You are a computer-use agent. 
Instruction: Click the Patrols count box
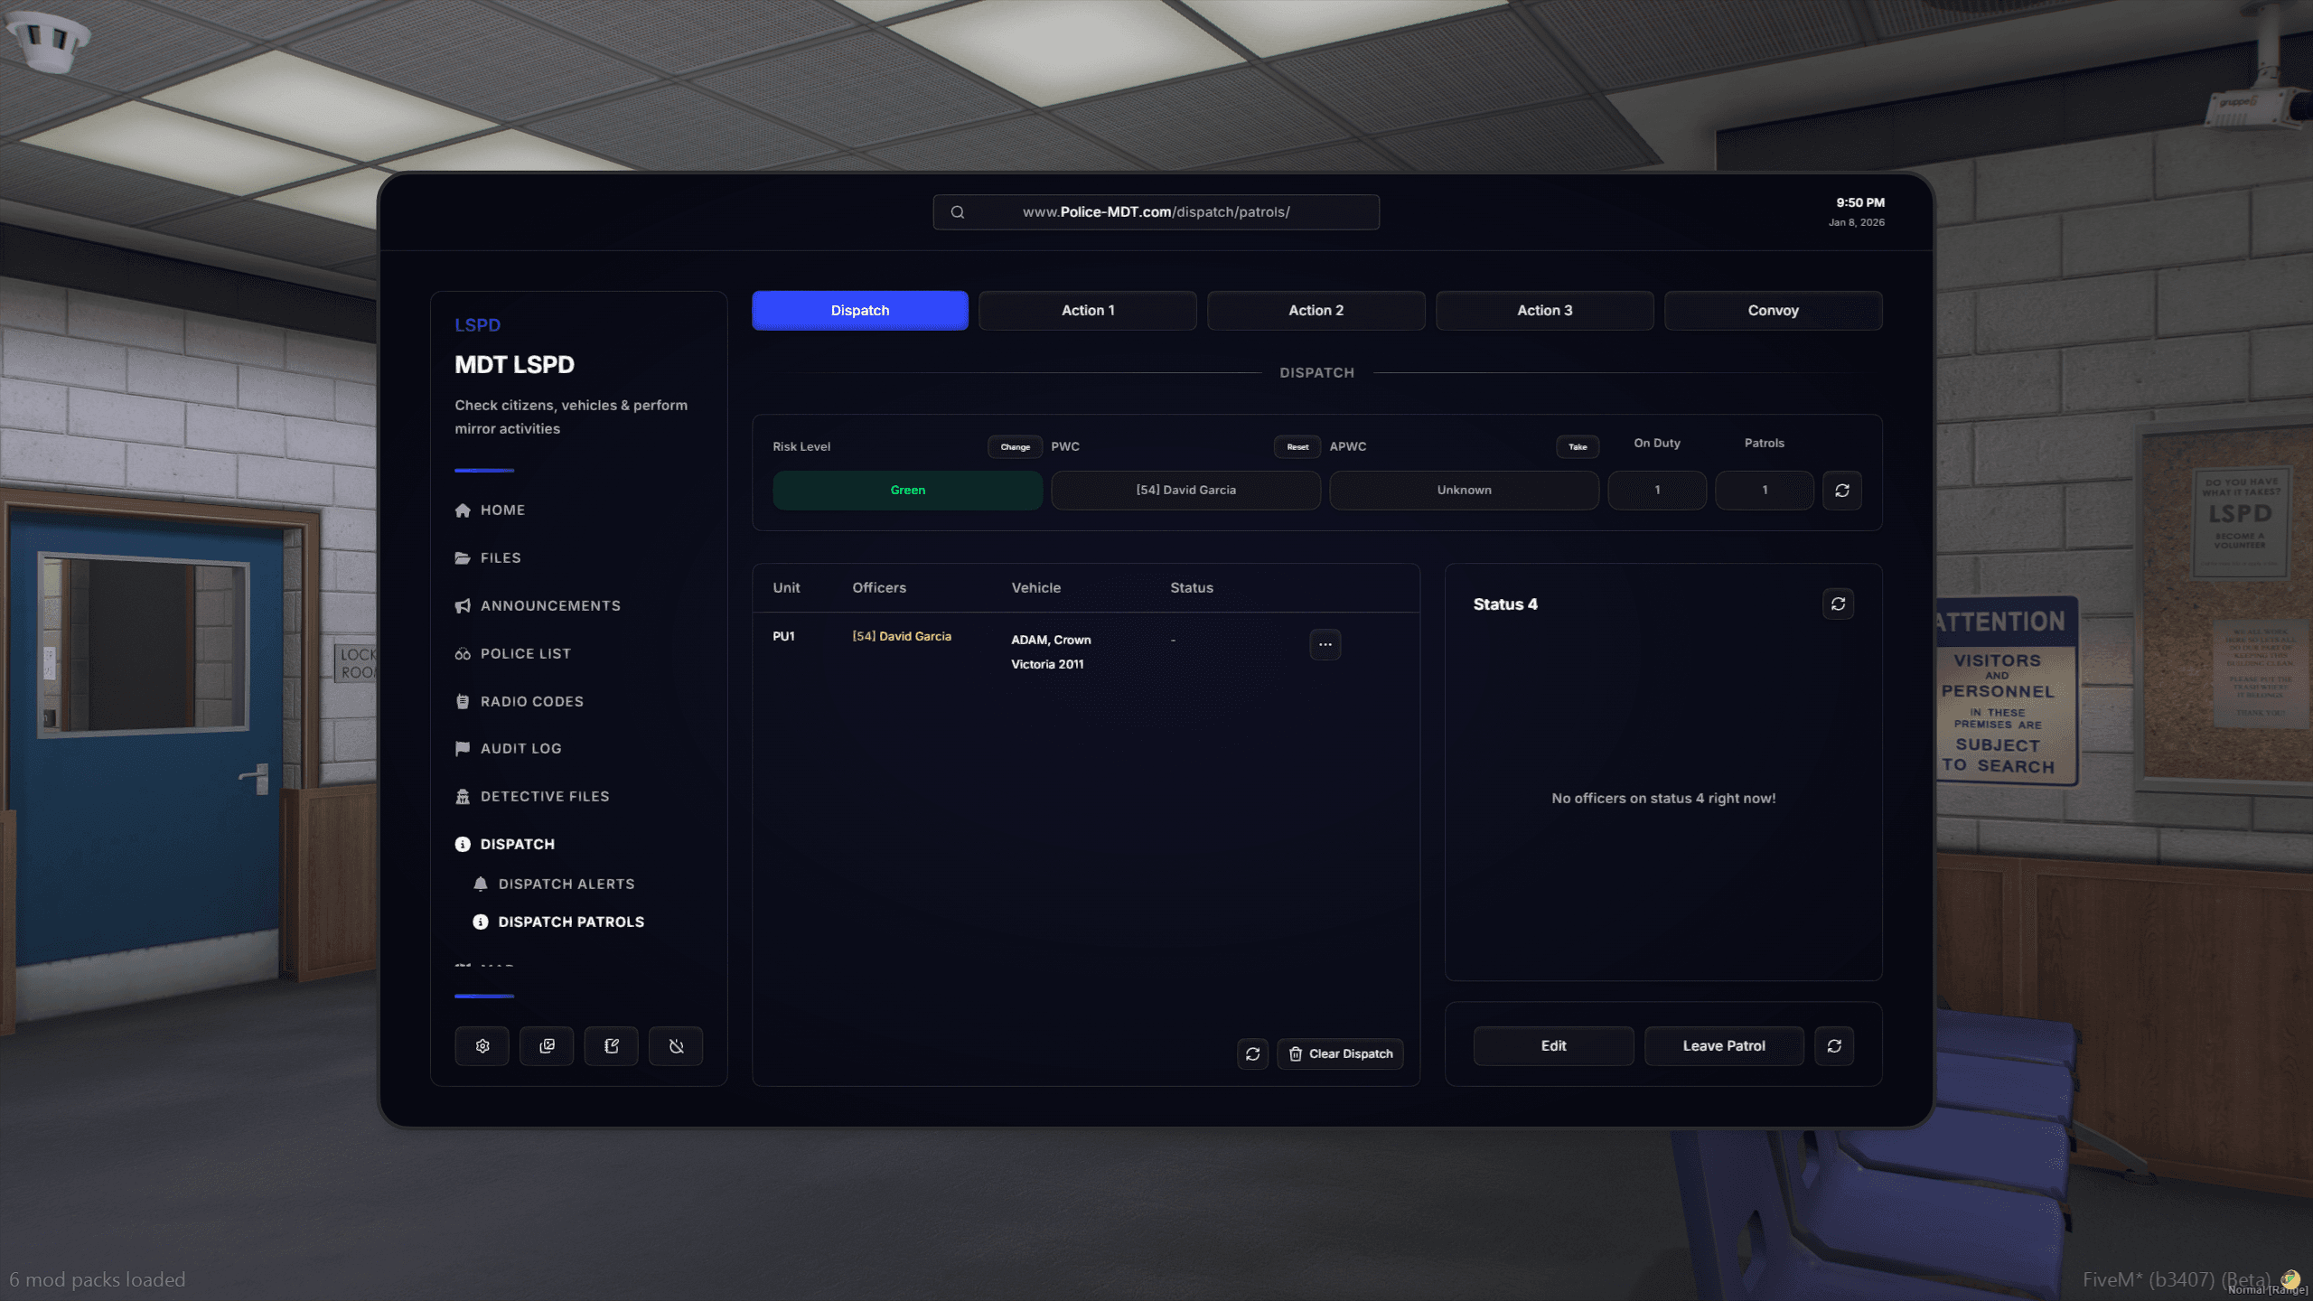(x=1765, y=490)
